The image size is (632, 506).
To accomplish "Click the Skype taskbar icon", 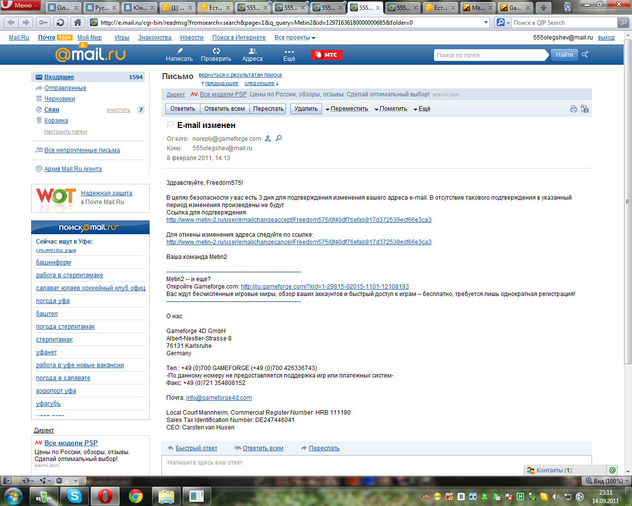I will tap(74, 496).
